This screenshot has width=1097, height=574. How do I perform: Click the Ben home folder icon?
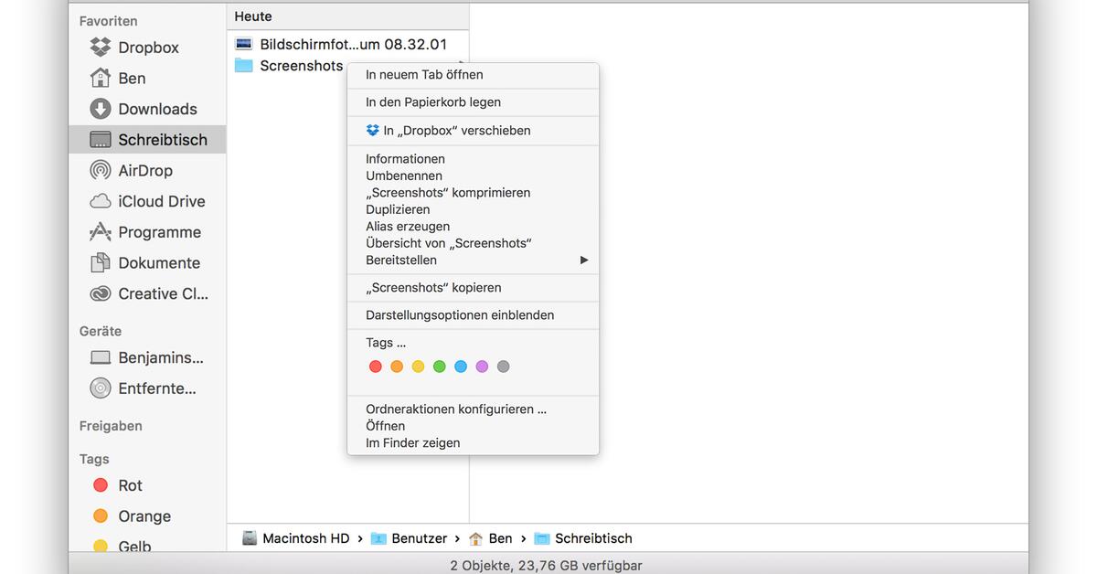click(x=132, y=78)
